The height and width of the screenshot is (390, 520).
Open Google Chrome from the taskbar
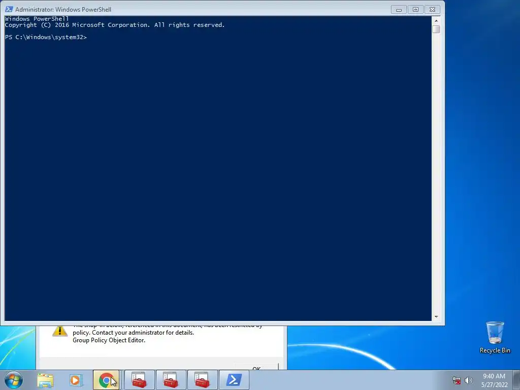pyautogui.click(x=106, y=380)
